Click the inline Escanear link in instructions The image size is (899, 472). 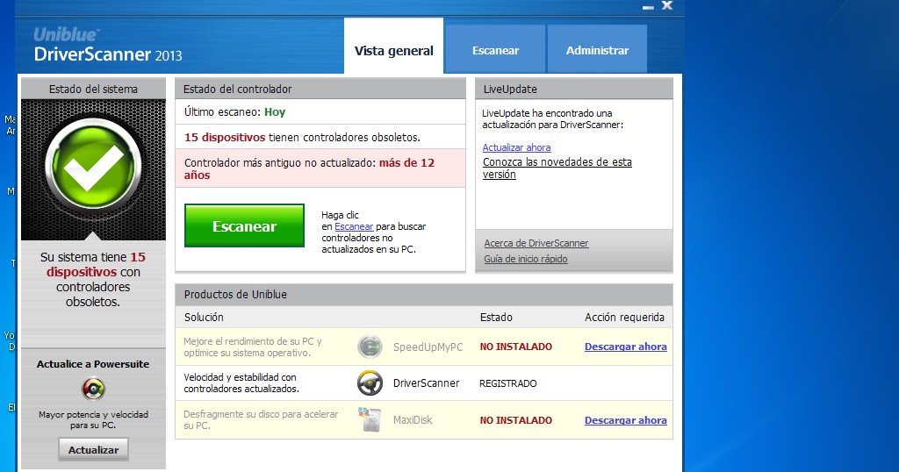(354, 226)
